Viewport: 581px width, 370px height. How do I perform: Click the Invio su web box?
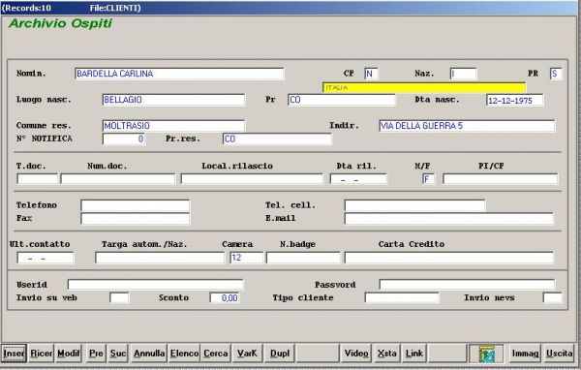[119, 297]
